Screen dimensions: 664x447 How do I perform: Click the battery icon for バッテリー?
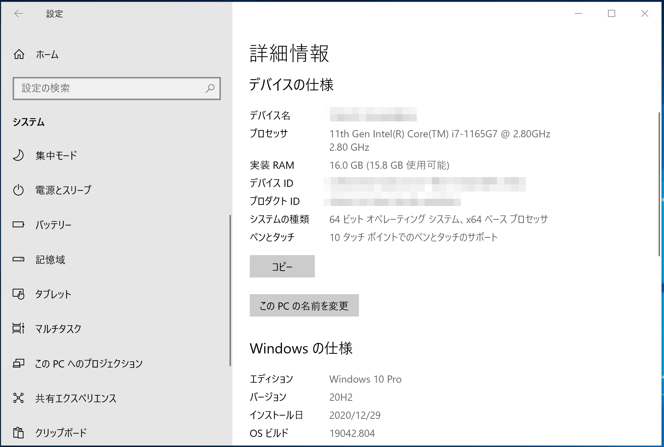(18, 224)
